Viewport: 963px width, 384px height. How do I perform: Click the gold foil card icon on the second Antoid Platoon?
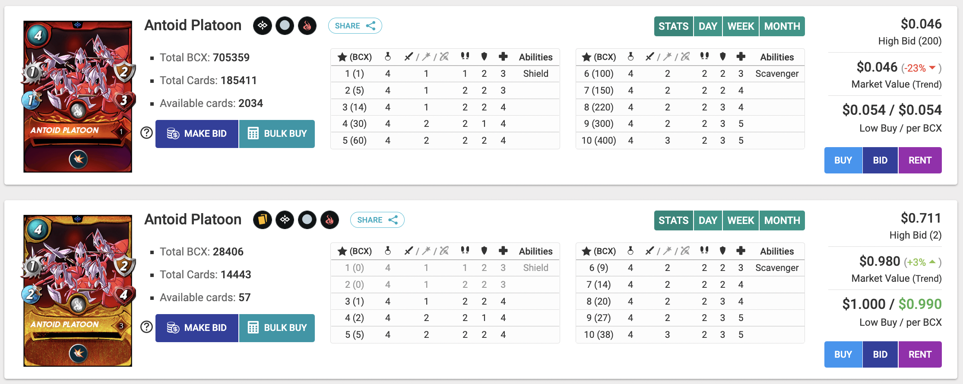[262, 220]
